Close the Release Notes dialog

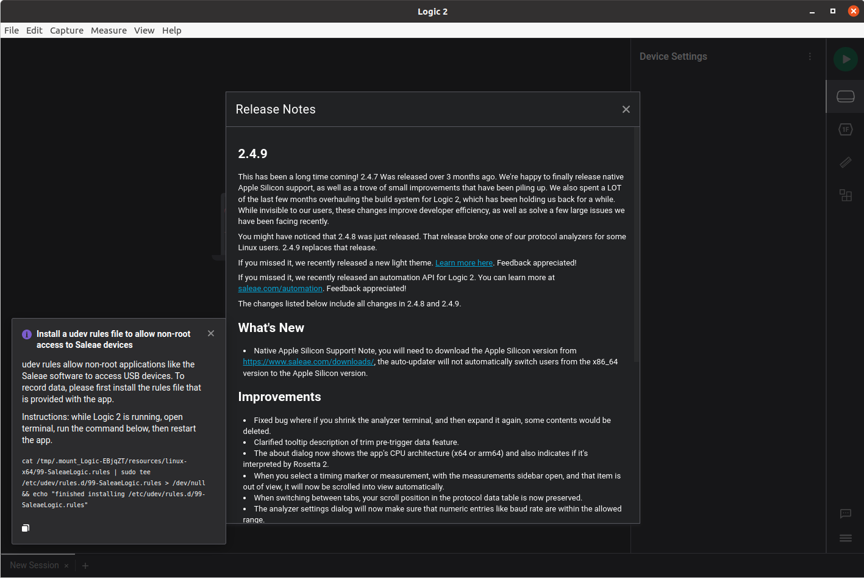tap(626, 109)
